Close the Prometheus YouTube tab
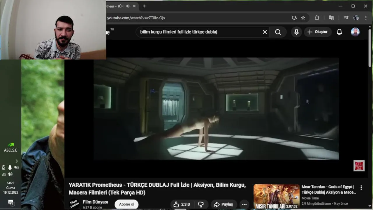Viewport: 373px width, 210px height. click(134, 6)
